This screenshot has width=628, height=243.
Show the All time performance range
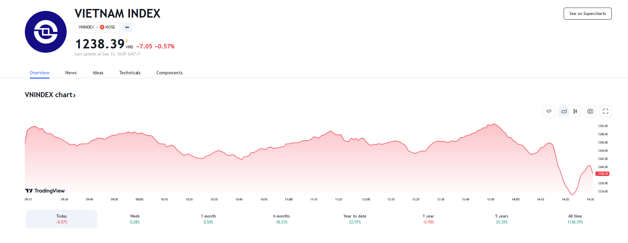pos(575,219)
